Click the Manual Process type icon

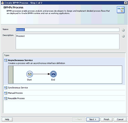point(6,93)
